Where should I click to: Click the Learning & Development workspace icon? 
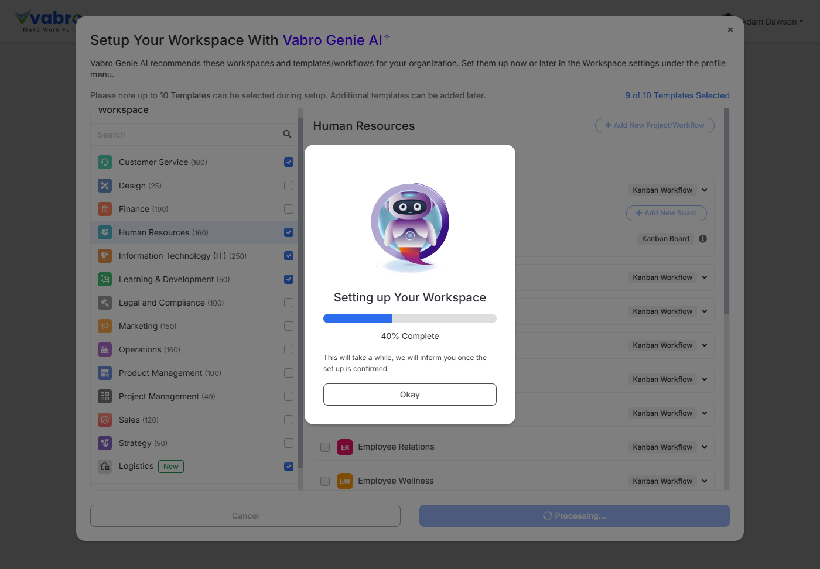[x=105, y=279]
